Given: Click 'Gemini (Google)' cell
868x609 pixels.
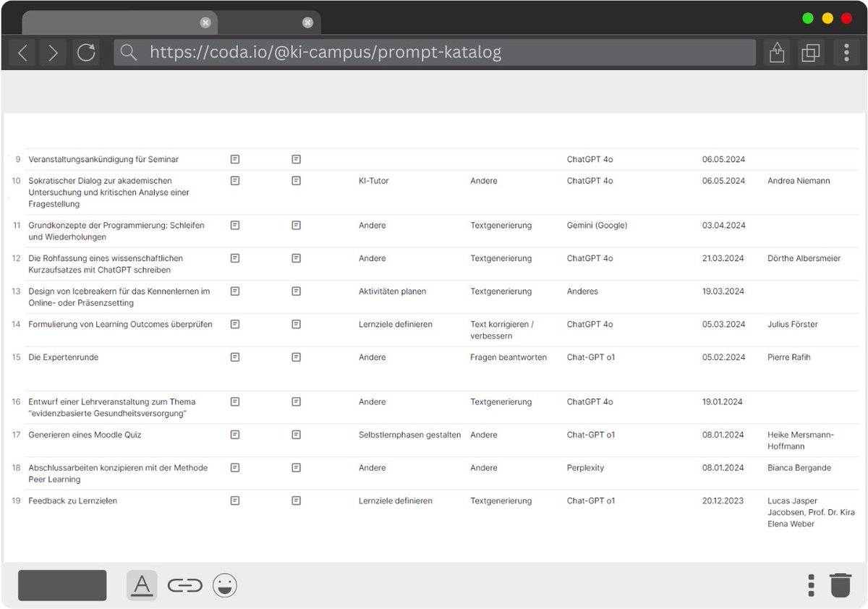Looking at the screenshot, I should point(597,226).
